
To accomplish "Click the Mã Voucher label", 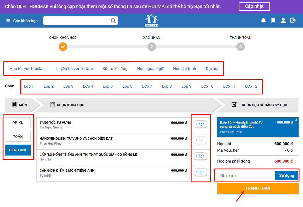I will 228,150.
